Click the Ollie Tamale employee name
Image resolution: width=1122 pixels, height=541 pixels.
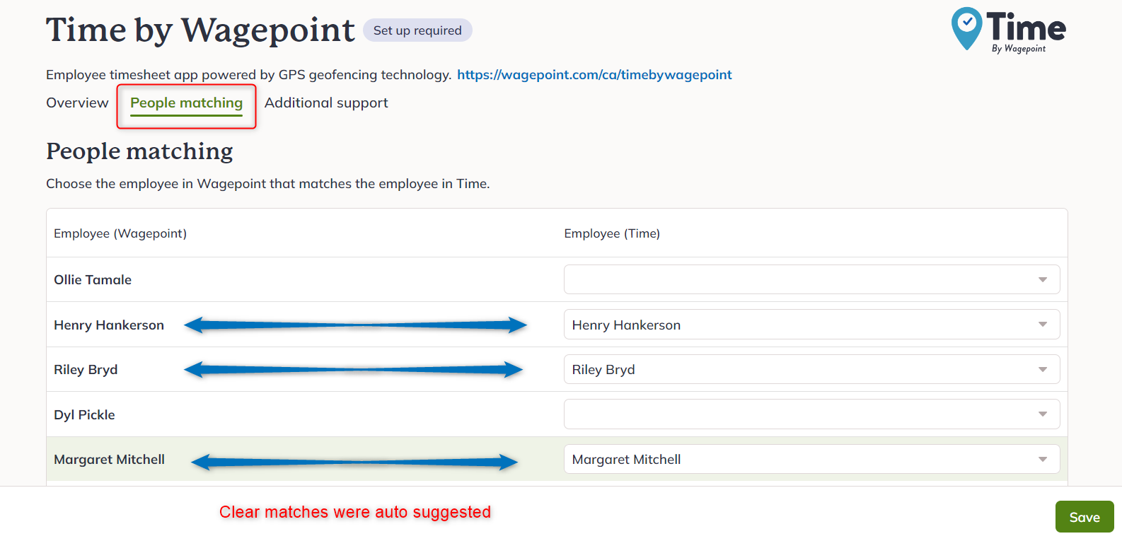click(93, 280)
